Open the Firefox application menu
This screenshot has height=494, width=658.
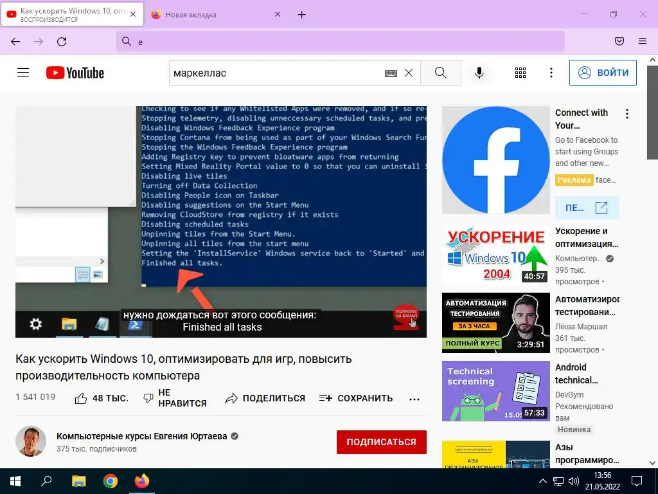click(642, 41)
